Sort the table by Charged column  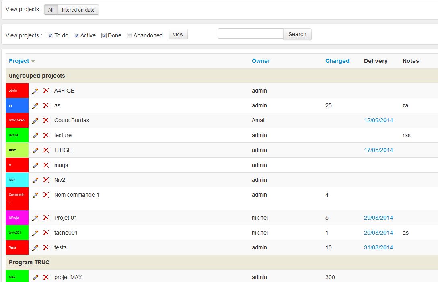point(337,61)
